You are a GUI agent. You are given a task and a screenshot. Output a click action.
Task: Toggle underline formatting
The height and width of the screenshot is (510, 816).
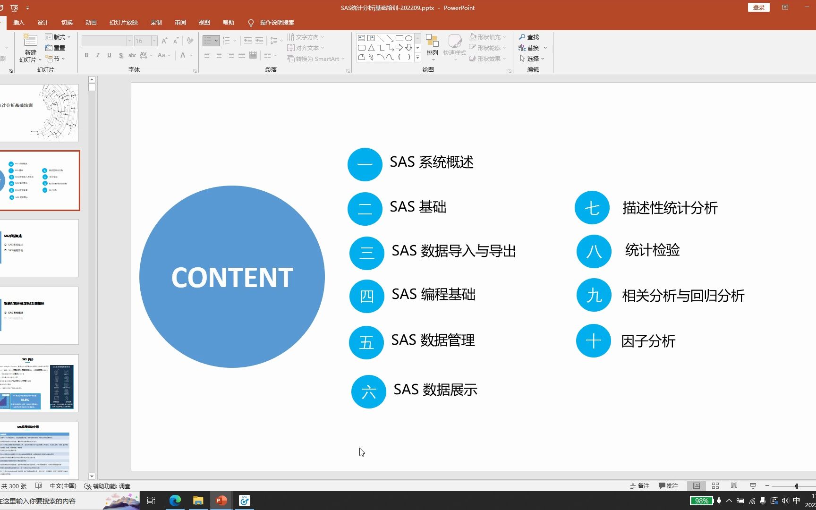pyautogui.click(x=109, y=55)
